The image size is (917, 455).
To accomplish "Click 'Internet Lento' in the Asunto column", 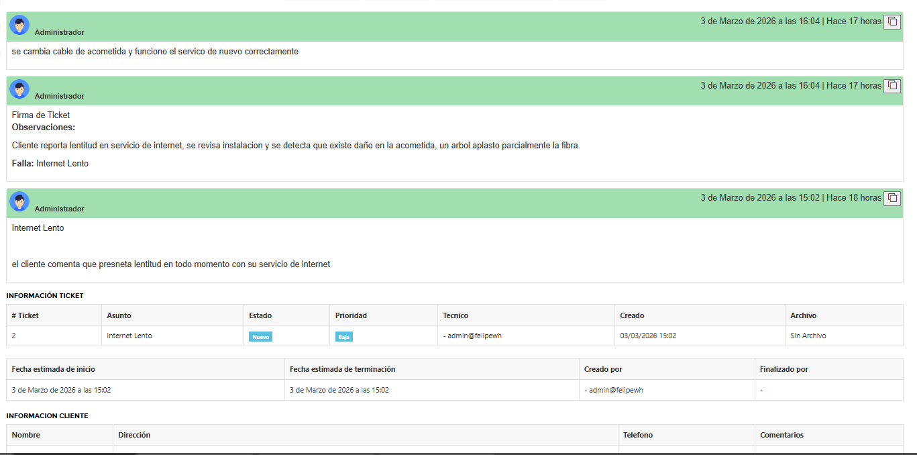I will (129, 336).
